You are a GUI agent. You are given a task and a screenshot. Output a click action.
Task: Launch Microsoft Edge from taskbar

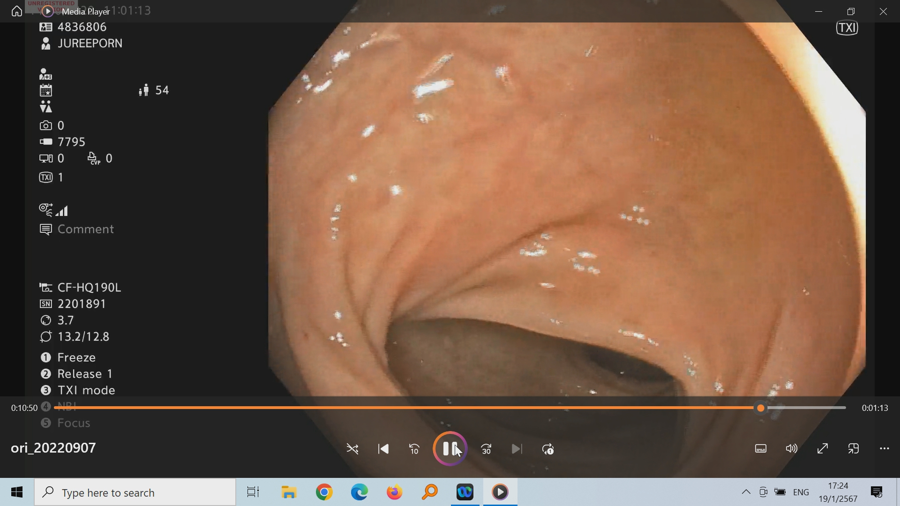click(360, 492)
